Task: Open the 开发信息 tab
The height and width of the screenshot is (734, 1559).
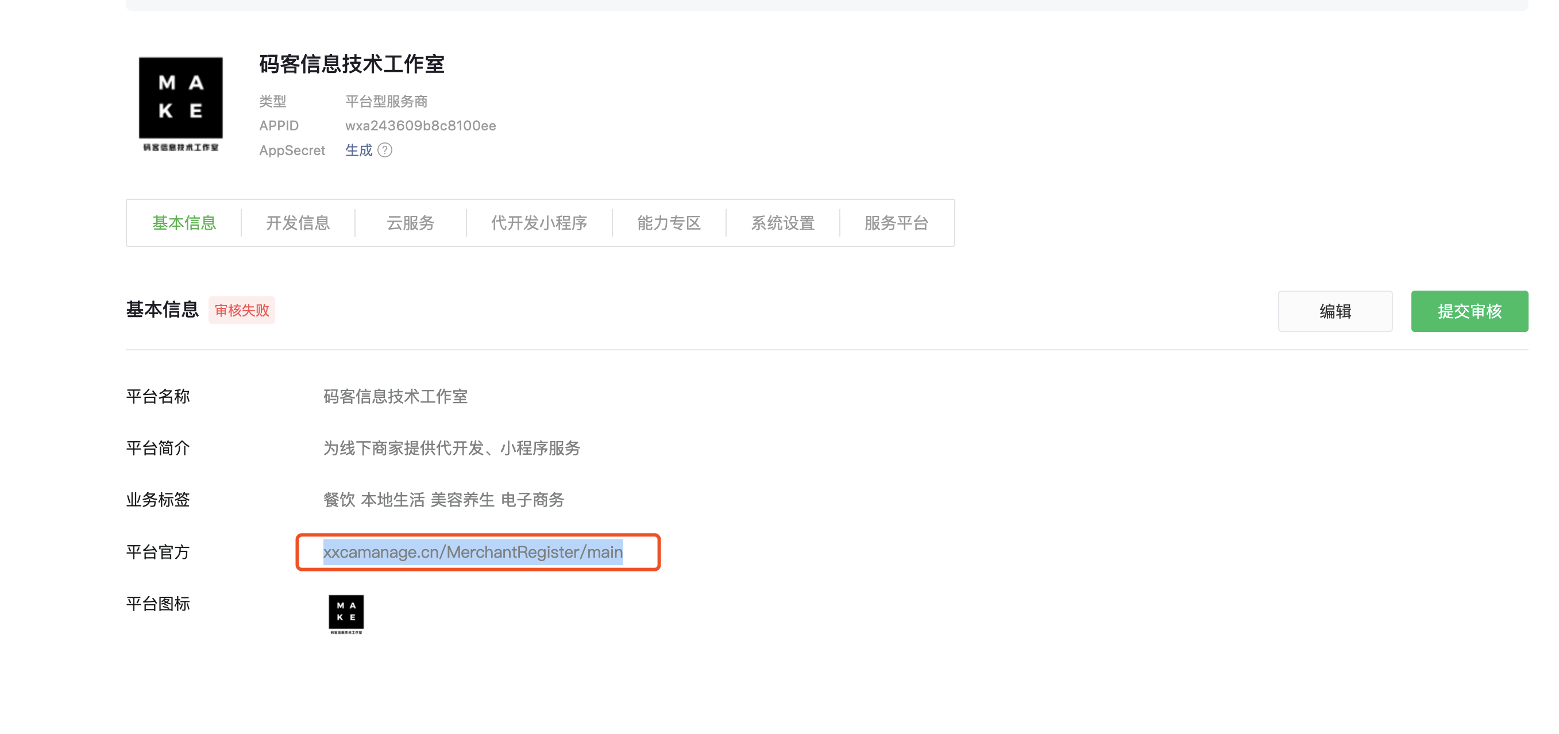Action: coord(298,223)
